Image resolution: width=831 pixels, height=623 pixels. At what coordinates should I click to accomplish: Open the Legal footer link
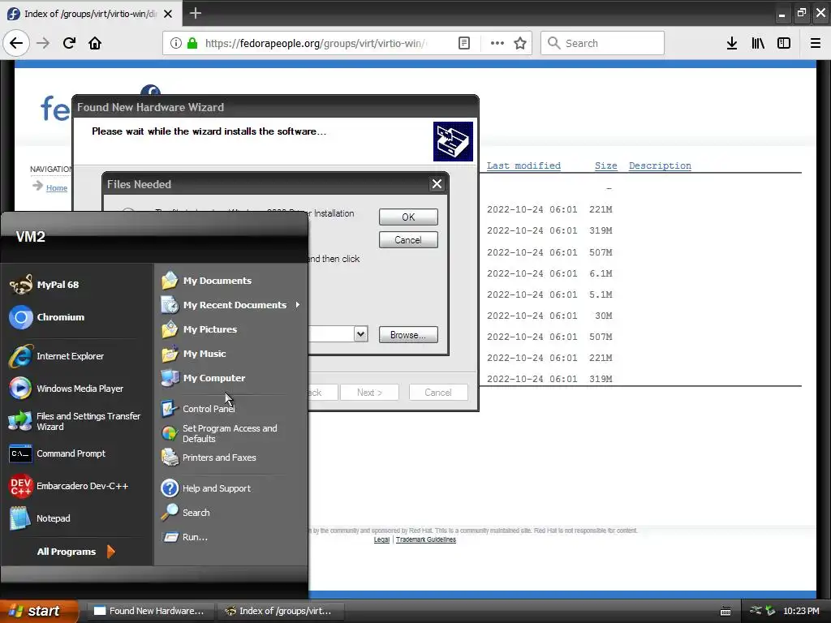point(381,539)
